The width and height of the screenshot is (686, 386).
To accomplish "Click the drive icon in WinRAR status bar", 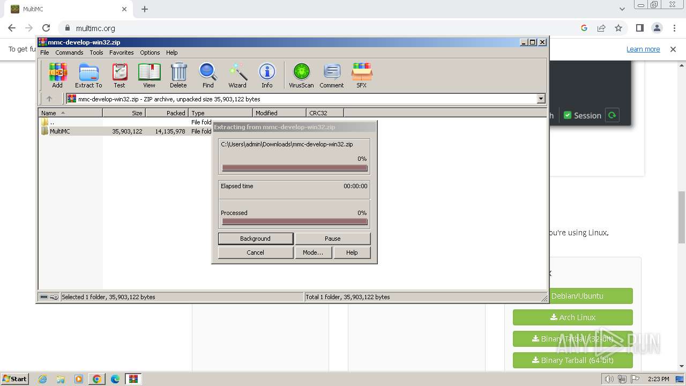I will coord(44,296).
